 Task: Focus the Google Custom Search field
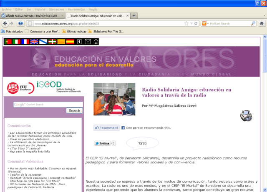click(48, 105)
